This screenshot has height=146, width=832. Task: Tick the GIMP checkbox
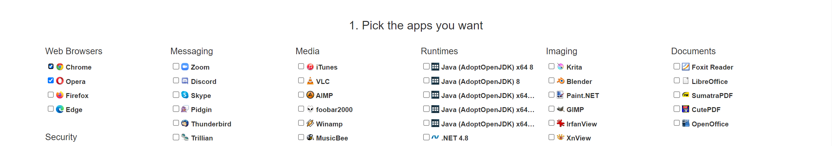[x=552, y=109]
